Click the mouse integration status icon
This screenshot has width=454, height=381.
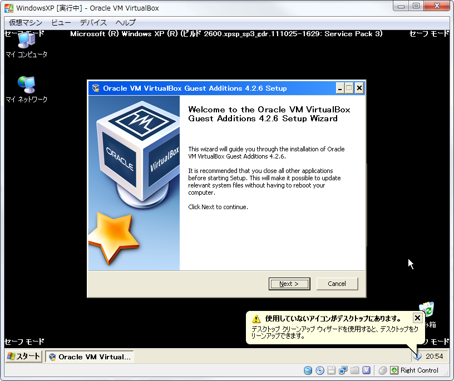(x=383, y=370)
